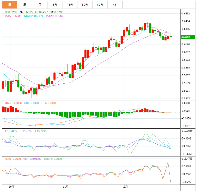Viewport: 197px width, 193px height.
Task: Click the RSI(6): 0.0000 label
Action: [13, 159]
